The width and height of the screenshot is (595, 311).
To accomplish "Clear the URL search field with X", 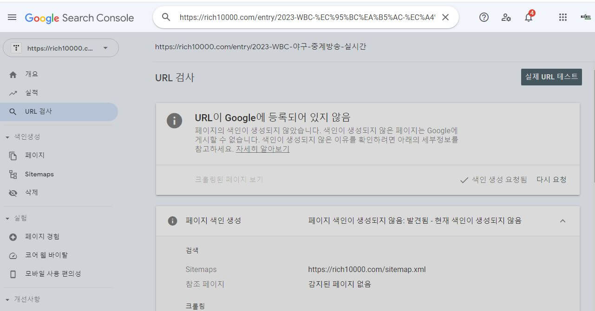I will 445,17.
